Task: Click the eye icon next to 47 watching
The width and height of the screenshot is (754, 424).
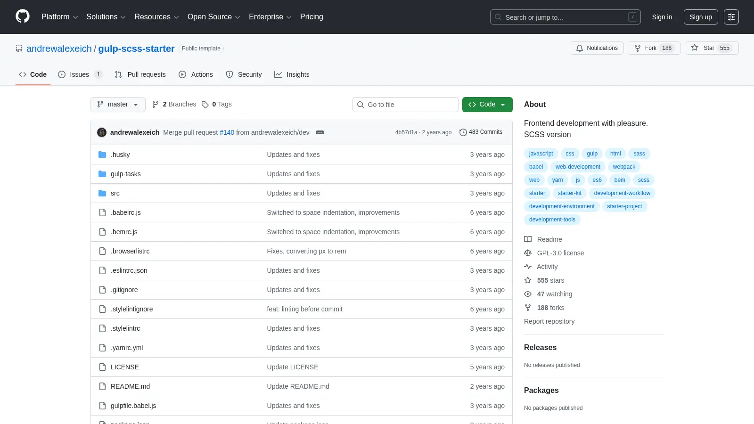Action: click(x=528, y=294)
